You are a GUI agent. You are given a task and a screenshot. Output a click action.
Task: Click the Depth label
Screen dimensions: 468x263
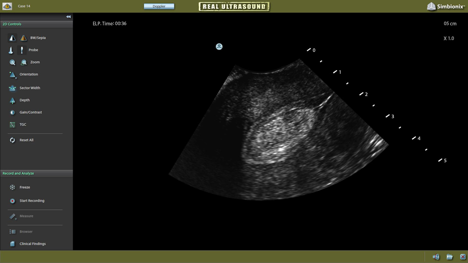click(24, 100)
